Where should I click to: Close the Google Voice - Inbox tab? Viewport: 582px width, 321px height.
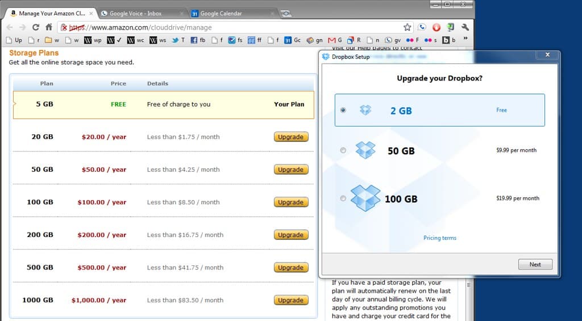point(181,14)
